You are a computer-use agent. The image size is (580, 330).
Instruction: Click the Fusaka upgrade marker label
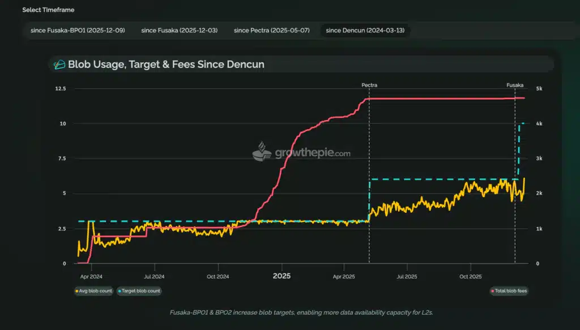[x=514, y=85]
